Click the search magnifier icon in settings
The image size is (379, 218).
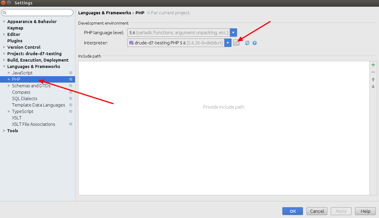5,13
